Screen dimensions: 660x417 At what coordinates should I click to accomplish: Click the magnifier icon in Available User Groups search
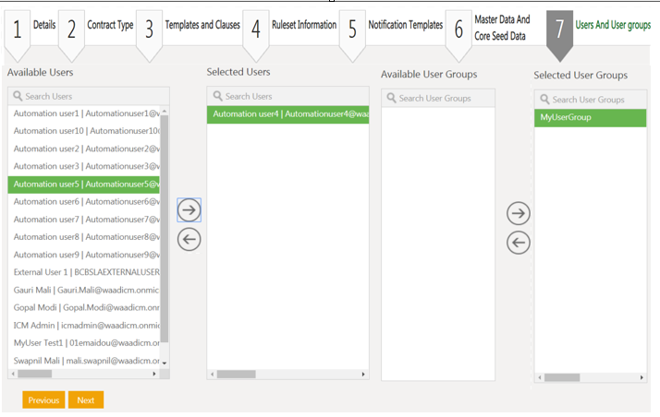coord(392,99)
